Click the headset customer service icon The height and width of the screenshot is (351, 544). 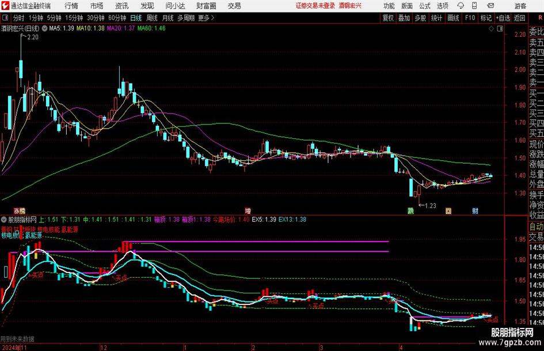[461, 6]
